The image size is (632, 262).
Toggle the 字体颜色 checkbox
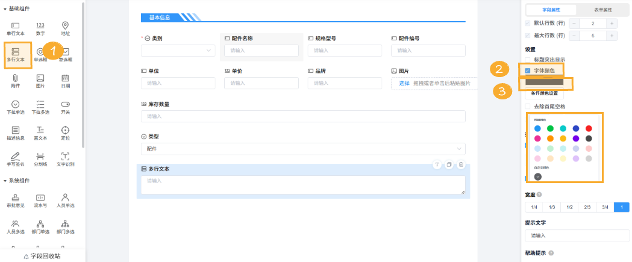click(x=528, y=70)
